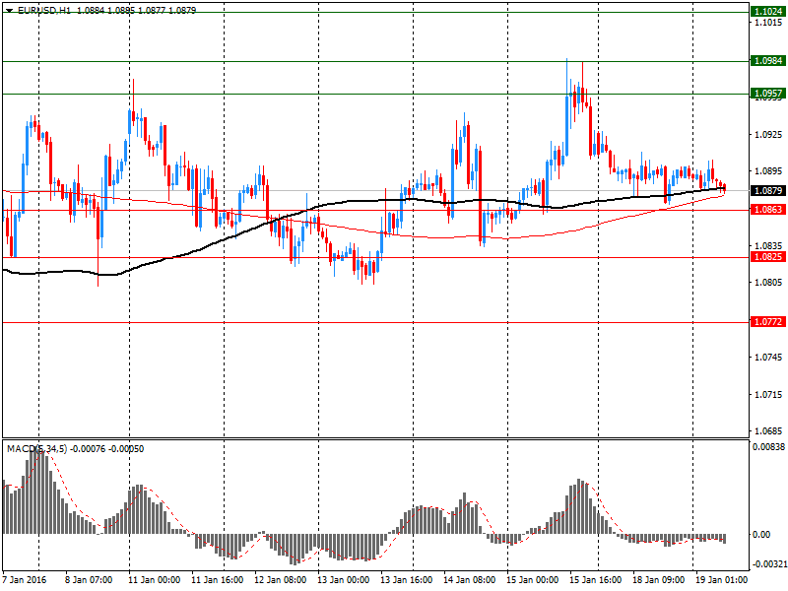Select the 1.0863 red price label

(767, 209)
